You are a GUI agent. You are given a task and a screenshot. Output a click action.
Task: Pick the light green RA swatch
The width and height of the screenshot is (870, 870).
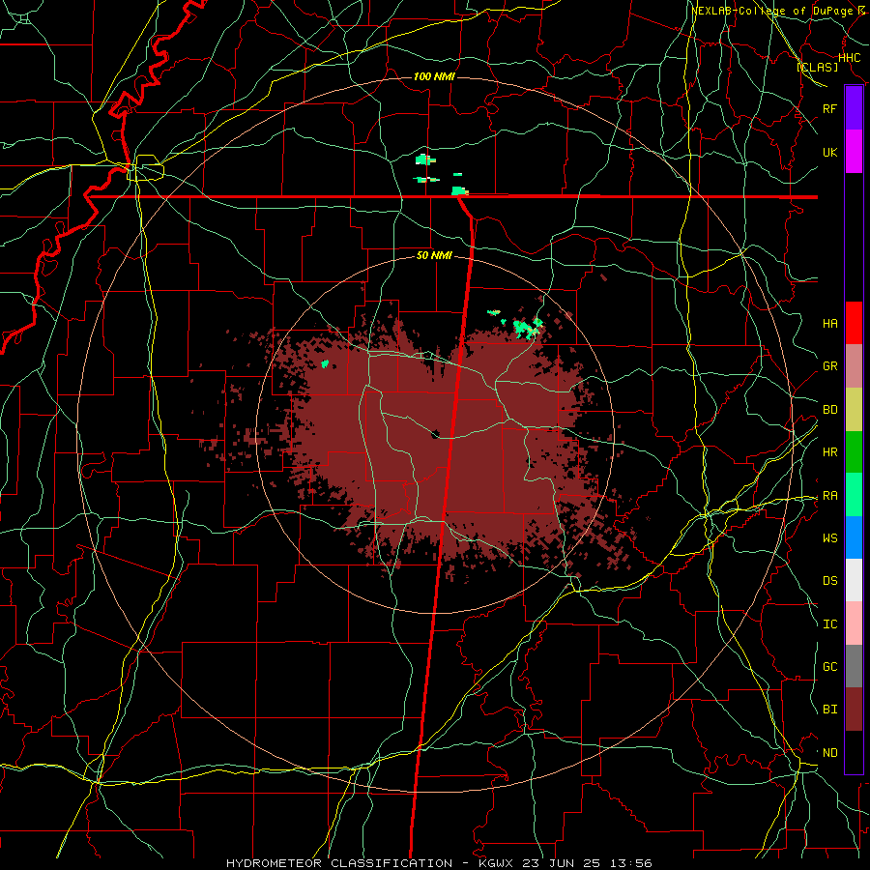(854, 495)
